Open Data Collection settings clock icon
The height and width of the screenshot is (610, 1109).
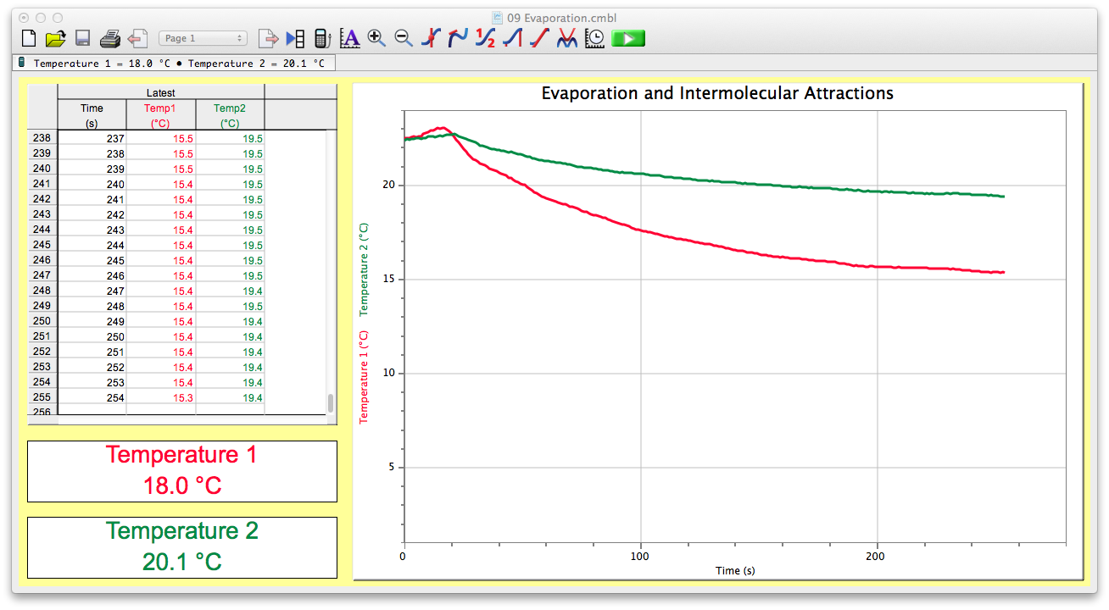[x=594, y=38]
